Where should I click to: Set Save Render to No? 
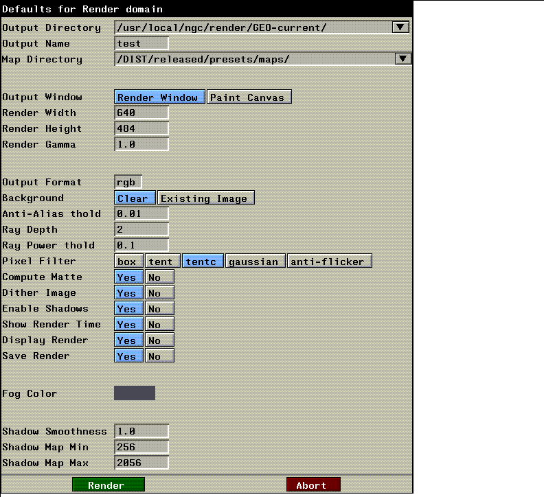point(159,356)
